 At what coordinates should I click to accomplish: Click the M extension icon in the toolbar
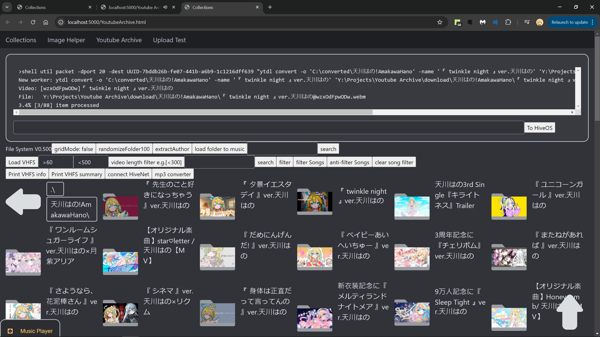click(x=482, y=22)
